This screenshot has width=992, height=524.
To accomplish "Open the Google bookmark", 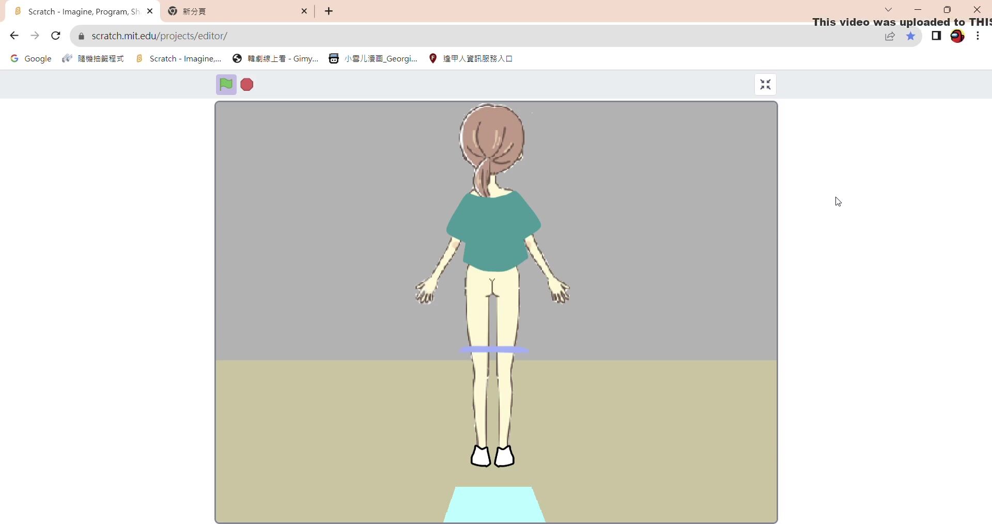I will pos(31,59).
